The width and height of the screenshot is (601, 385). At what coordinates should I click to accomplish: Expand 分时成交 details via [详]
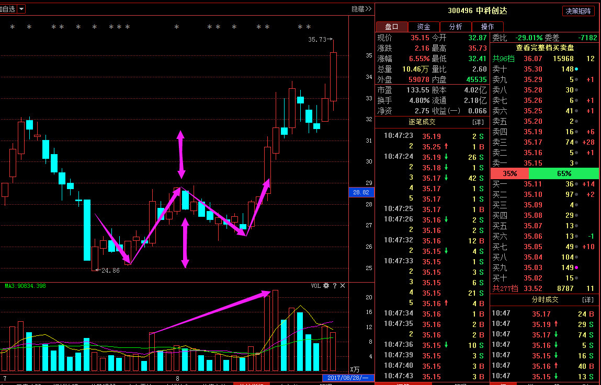tap(587, 300)
